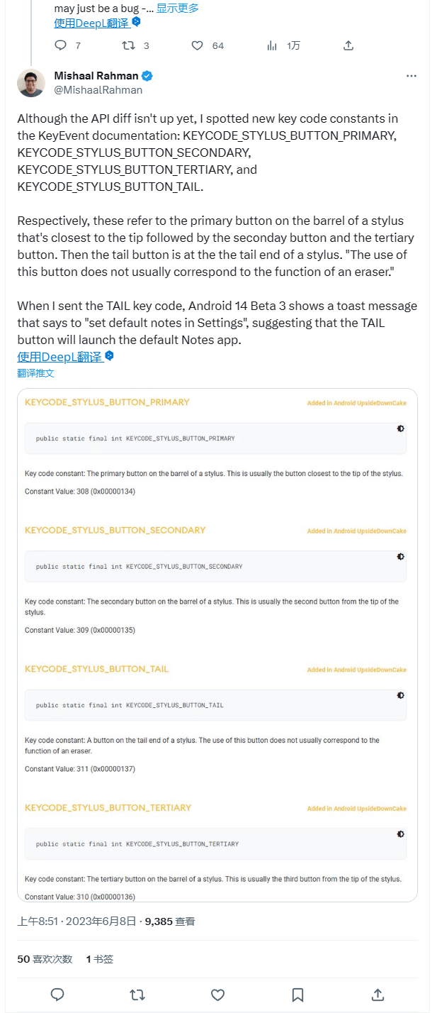Share Mishaal Rahman's tweet
437x1013 pixels.
click(x=378, y=995)
